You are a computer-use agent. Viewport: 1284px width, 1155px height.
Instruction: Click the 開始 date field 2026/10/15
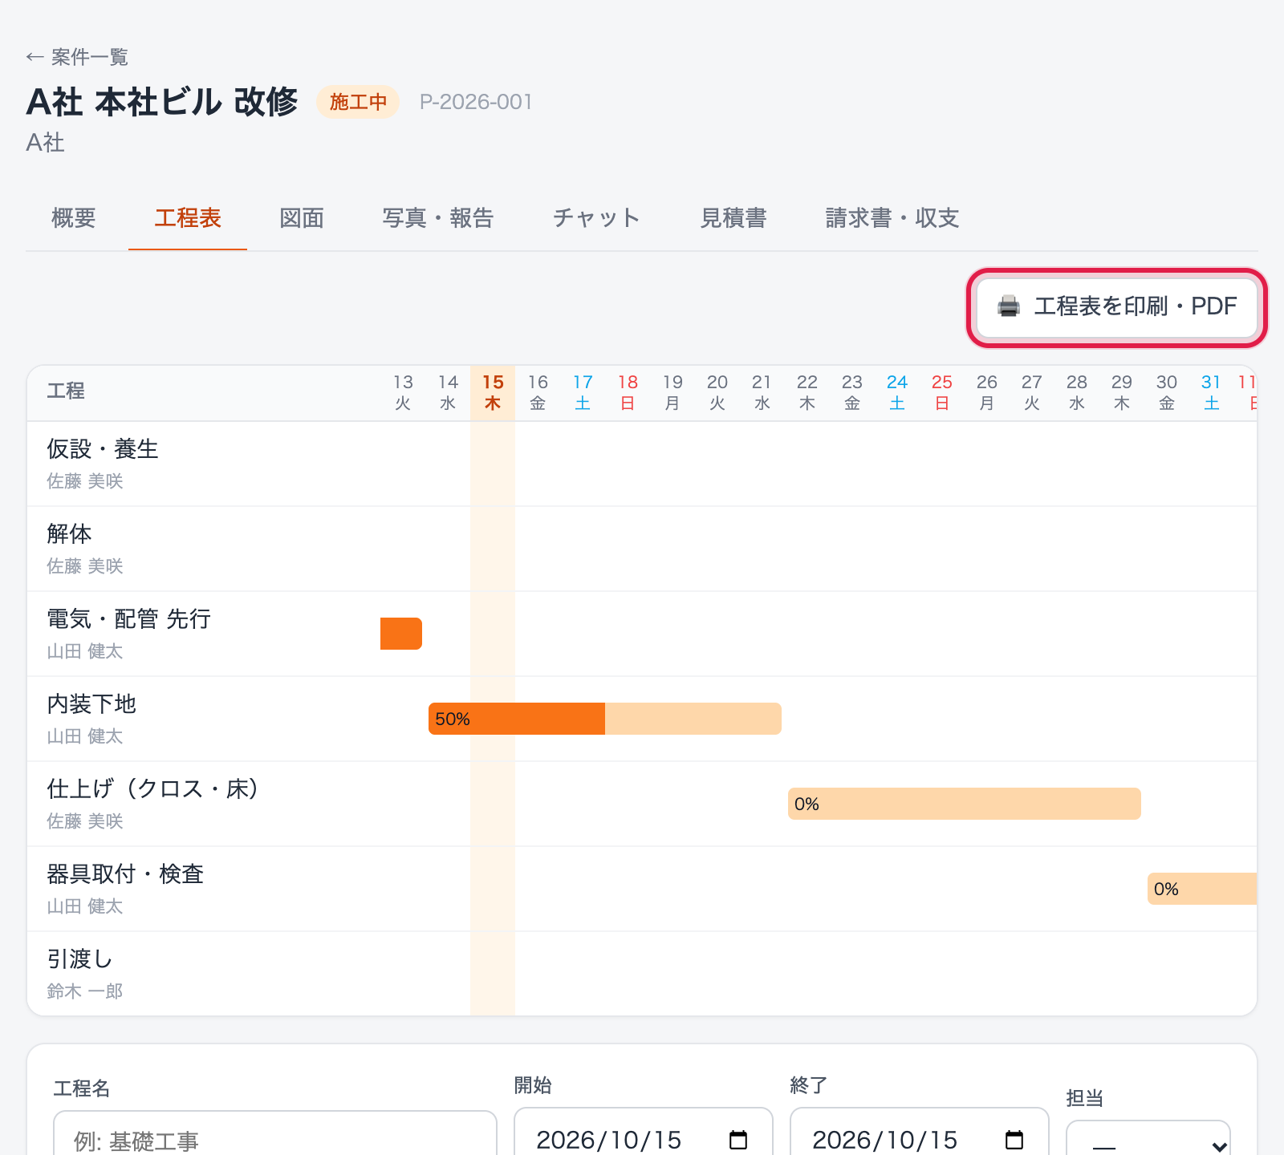click(x=644, y=1133)
